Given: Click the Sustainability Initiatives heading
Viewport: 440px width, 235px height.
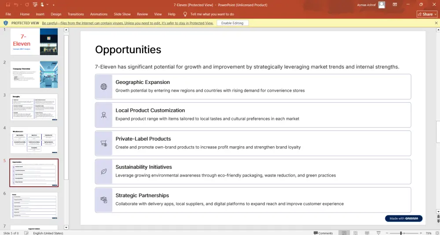Looking at the screenshot, I should pyautogui.click(x=144, y=167).
